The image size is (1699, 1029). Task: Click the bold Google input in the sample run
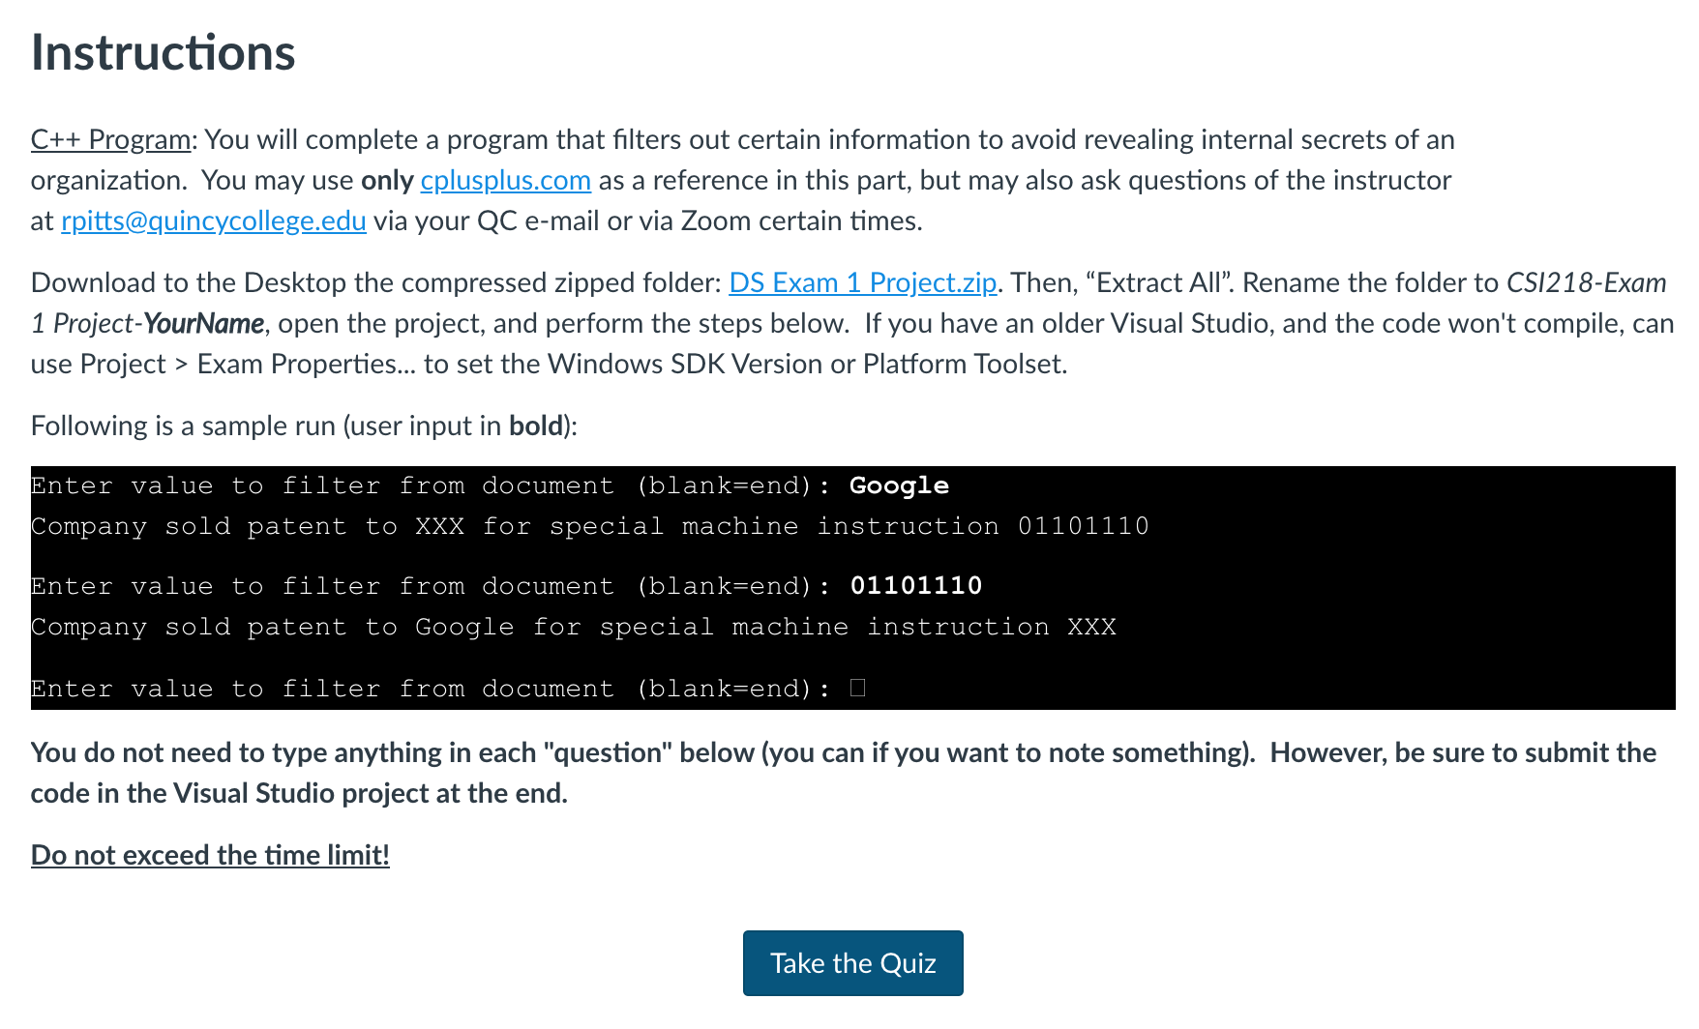click(x=899, y=485)
